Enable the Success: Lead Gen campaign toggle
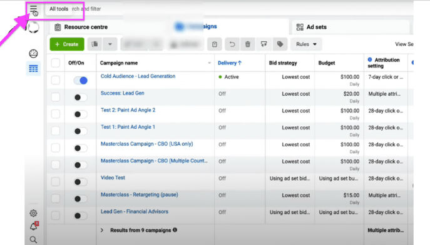430x245 pixels. pos(81,97)
